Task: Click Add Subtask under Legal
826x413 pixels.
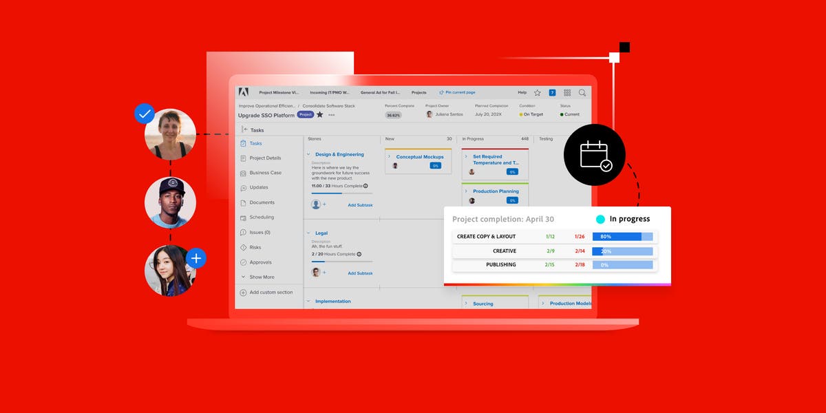Action: (x=360, y=273)
